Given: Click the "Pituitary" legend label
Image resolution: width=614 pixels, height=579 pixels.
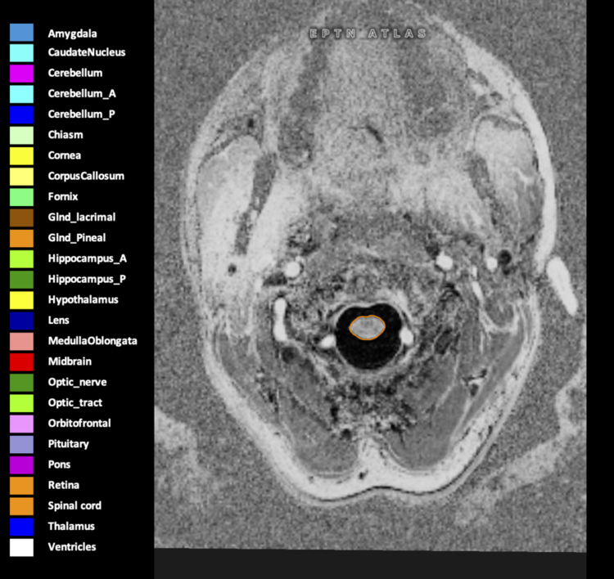Looking at the screenshot, I should pyautogui.click(x=69, y=444).
